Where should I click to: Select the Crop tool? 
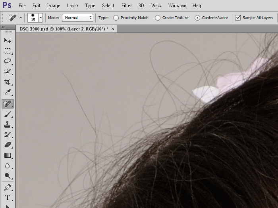(x=8, y=82)
